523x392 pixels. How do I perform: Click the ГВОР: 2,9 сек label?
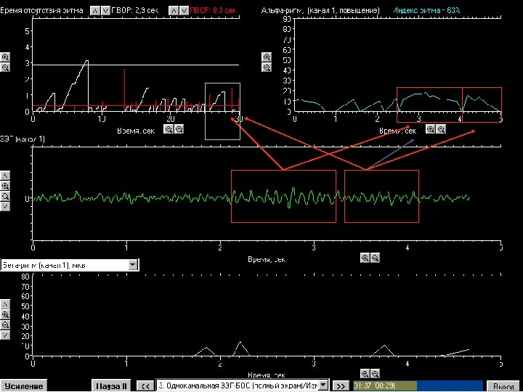click(135, 10)
